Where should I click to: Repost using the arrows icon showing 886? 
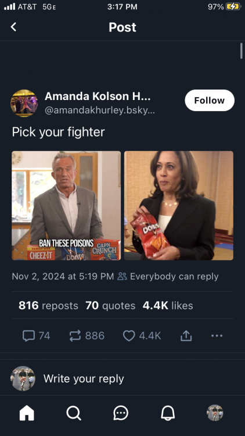[87, 335]
